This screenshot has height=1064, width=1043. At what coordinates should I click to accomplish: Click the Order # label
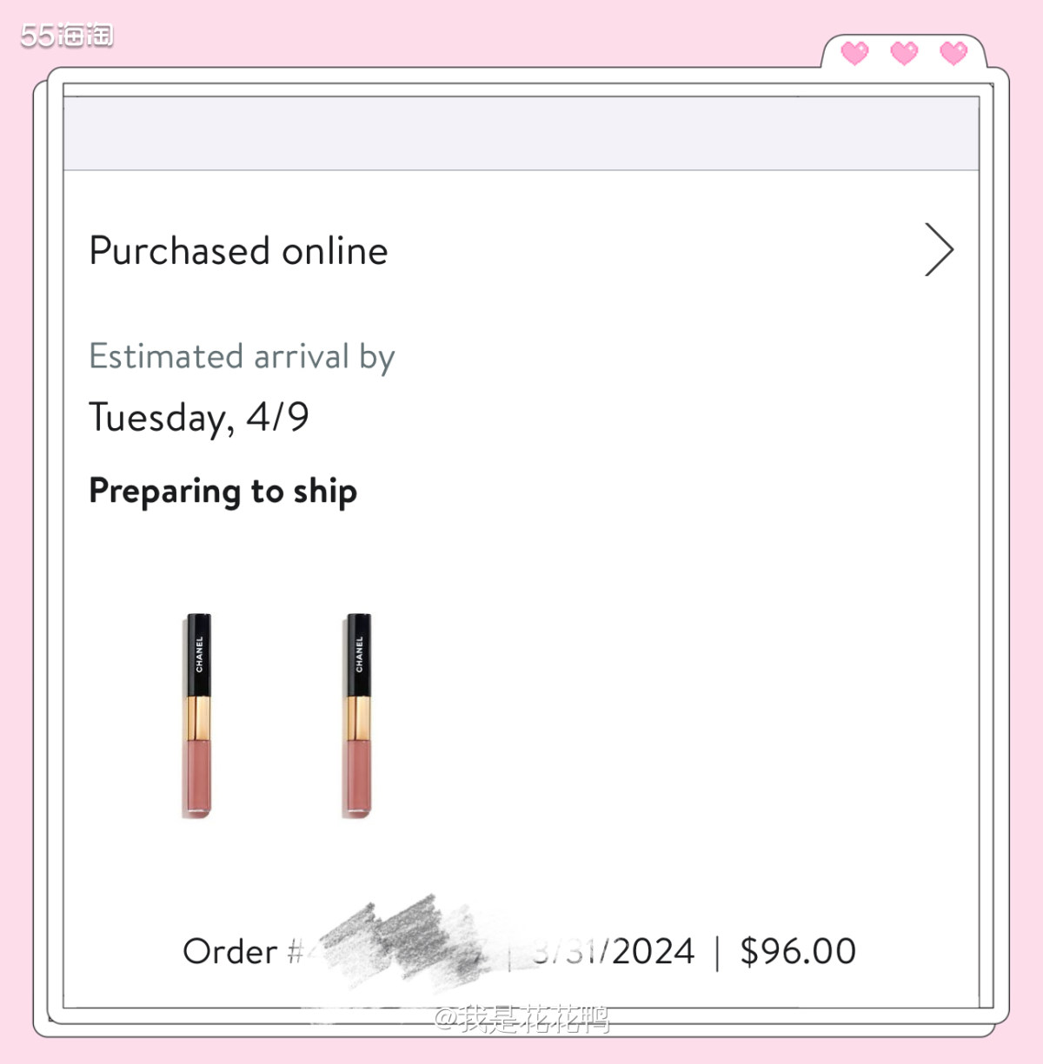[x=242, y=952]
